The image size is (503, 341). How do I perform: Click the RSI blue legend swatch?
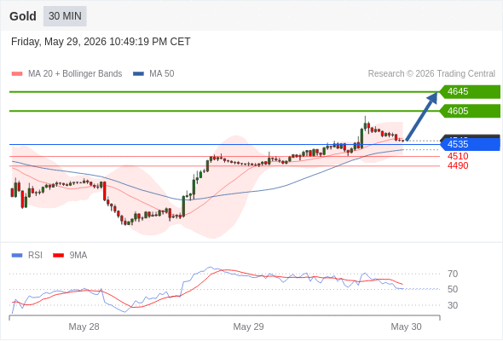point(17,256)
